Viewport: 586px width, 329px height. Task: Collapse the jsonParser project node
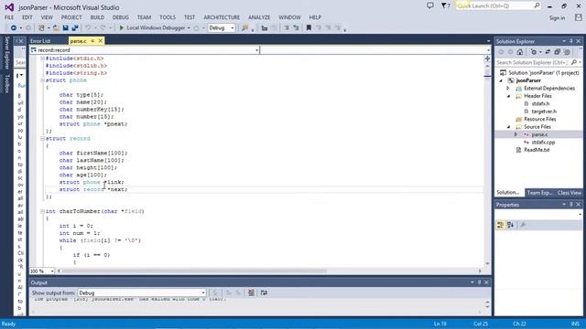[501, 80]
